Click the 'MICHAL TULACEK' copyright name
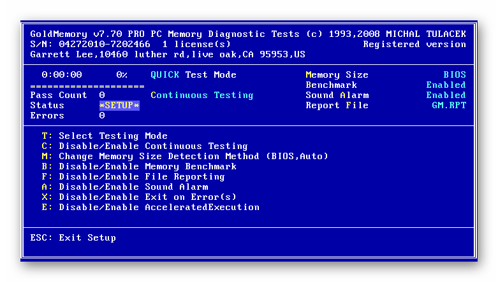 click(426, 34)
